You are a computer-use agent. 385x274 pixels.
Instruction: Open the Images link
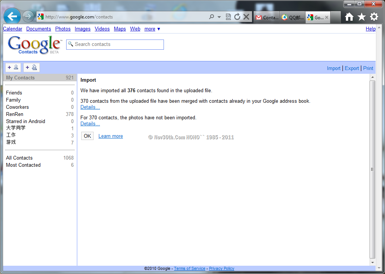[82, 29]
